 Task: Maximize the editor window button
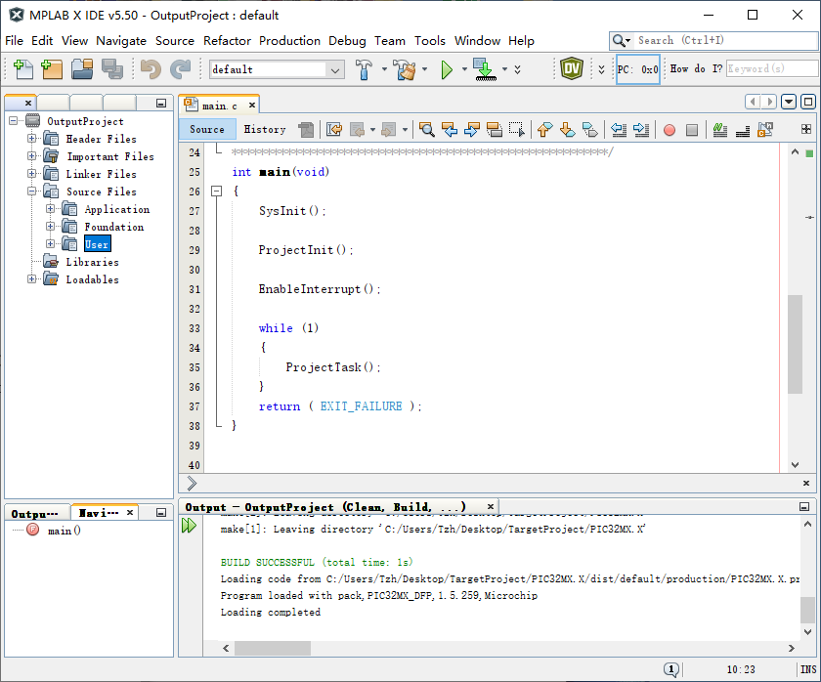coord(808,102)
